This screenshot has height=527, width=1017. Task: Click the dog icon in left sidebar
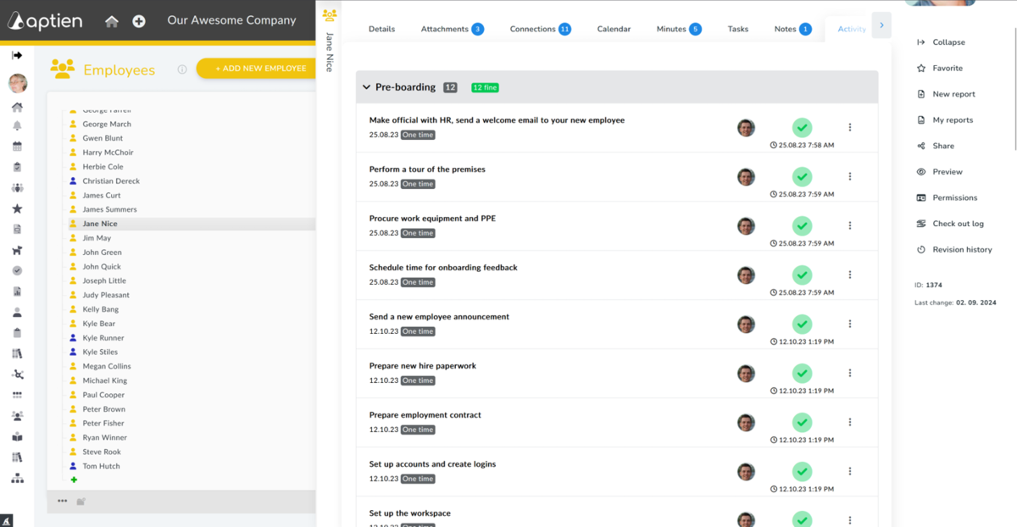point(17,250)
